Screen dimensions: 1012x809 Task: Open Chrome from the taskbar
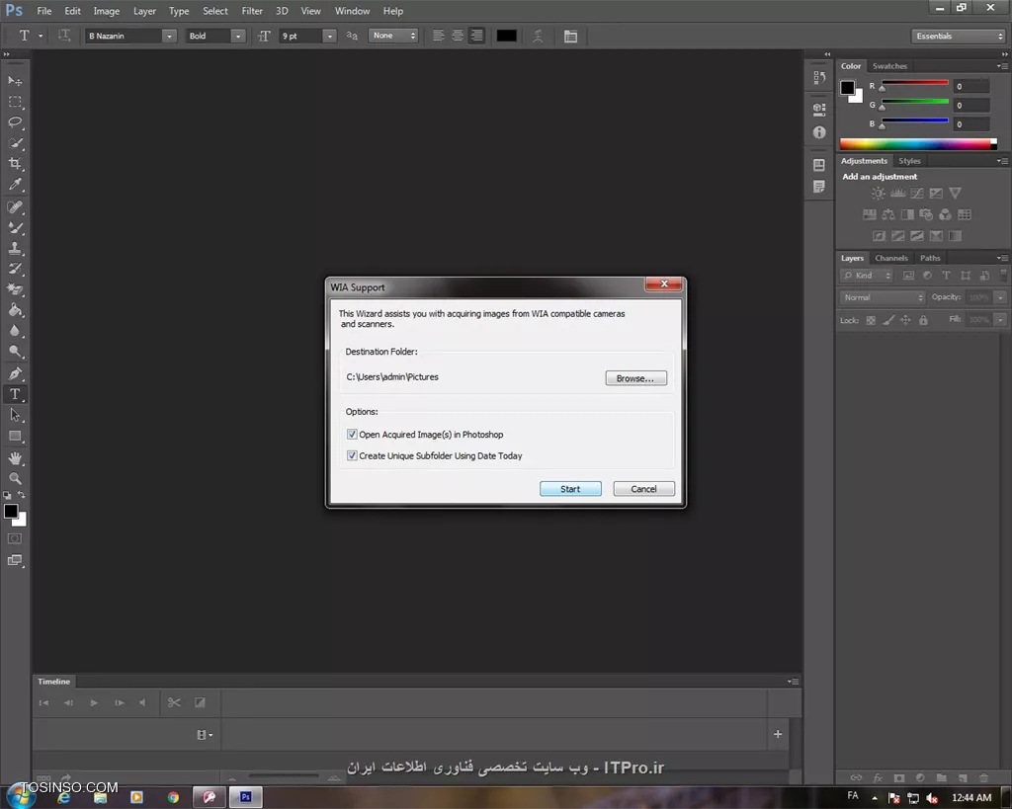[173, 797]
